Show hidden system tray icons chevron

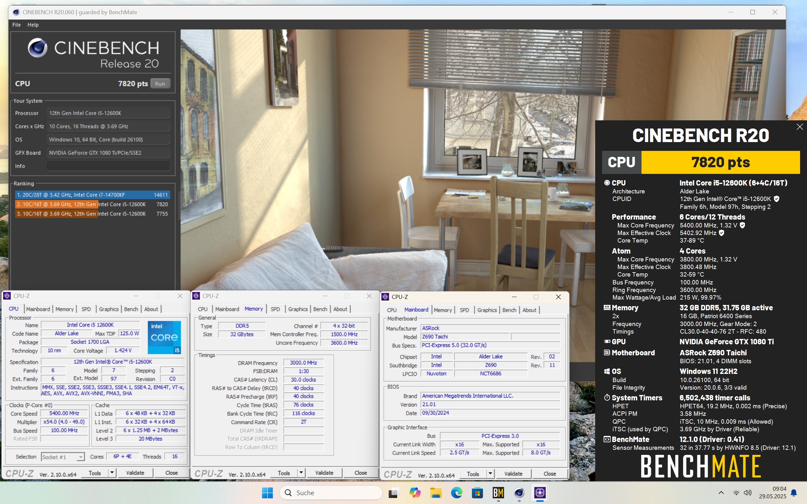click(x=721, y=493)
